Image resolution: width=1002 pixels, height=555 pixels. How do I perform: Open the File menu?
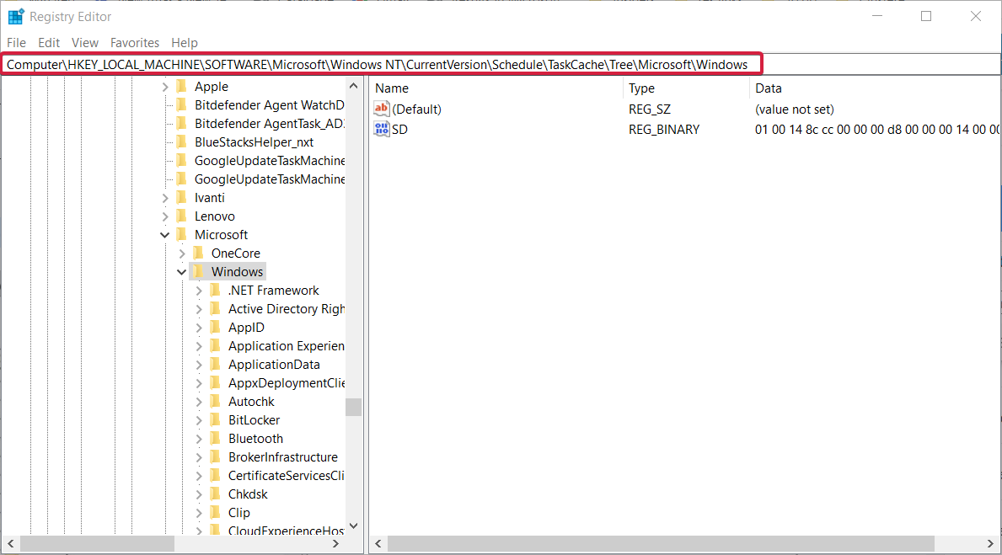17,43
